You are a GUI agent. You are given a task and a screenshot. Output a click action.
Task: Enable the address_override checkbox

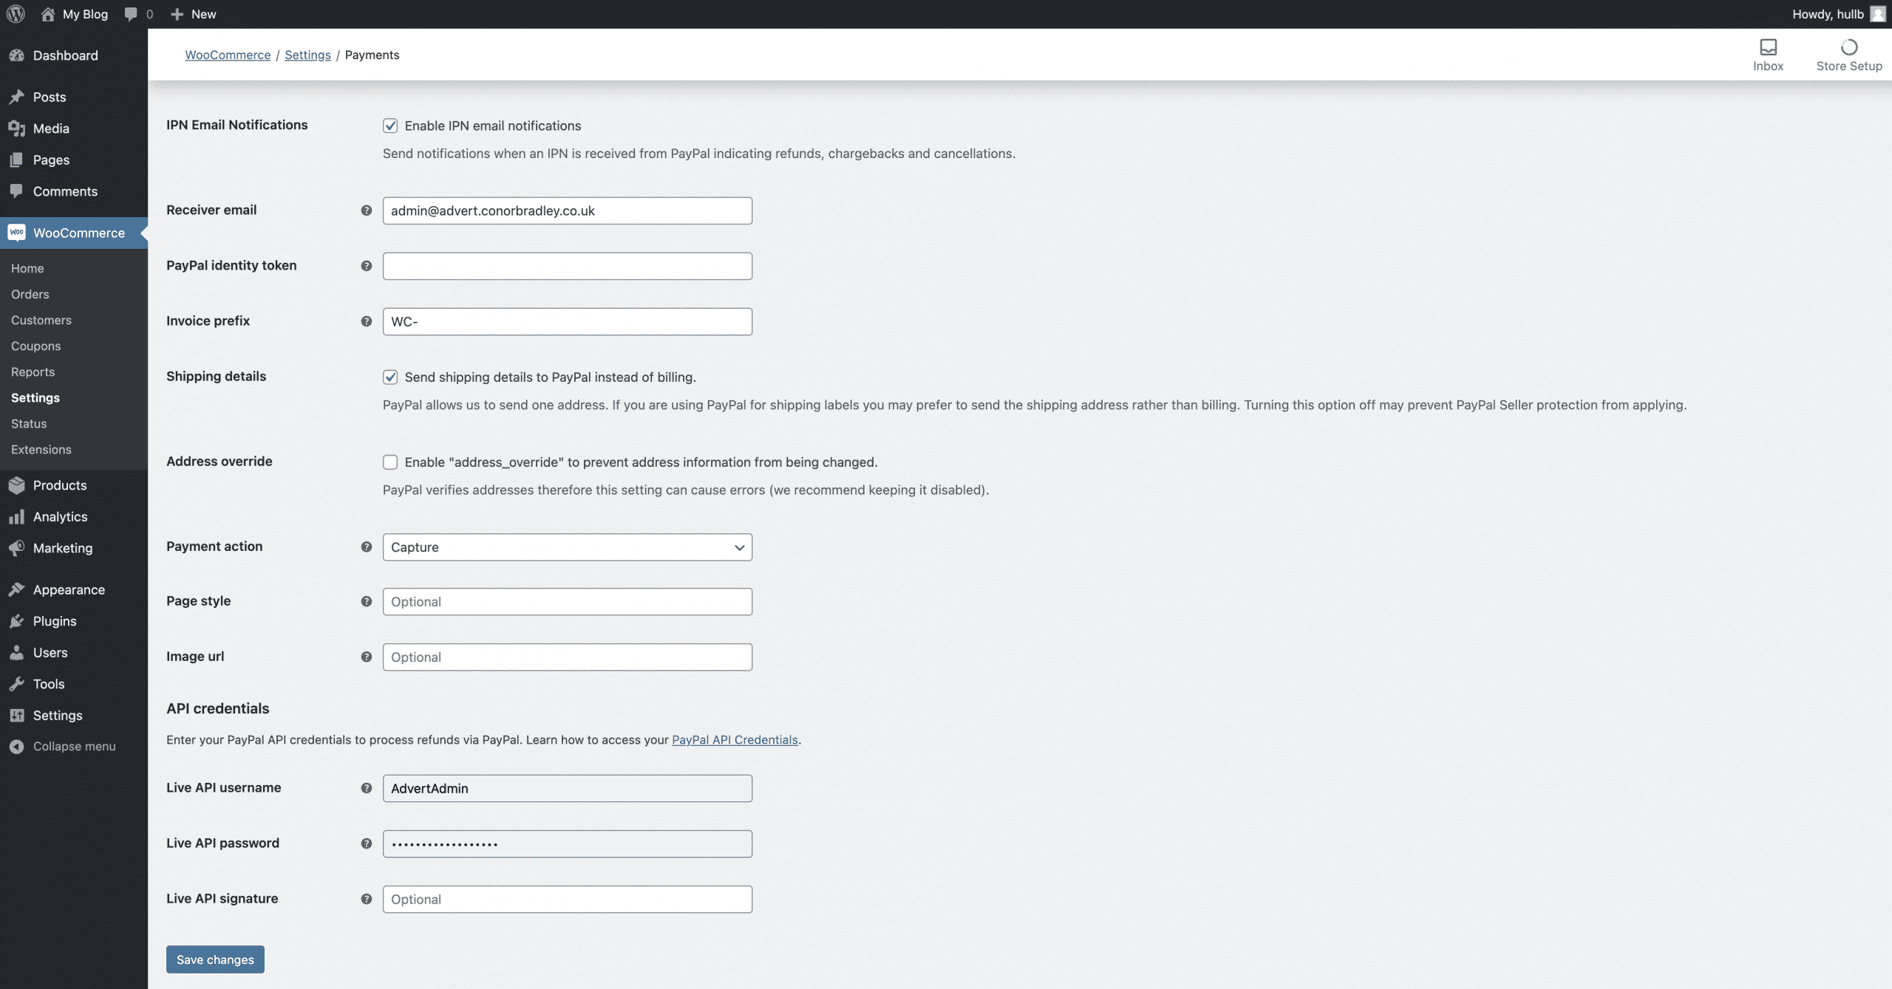point(390,462)
